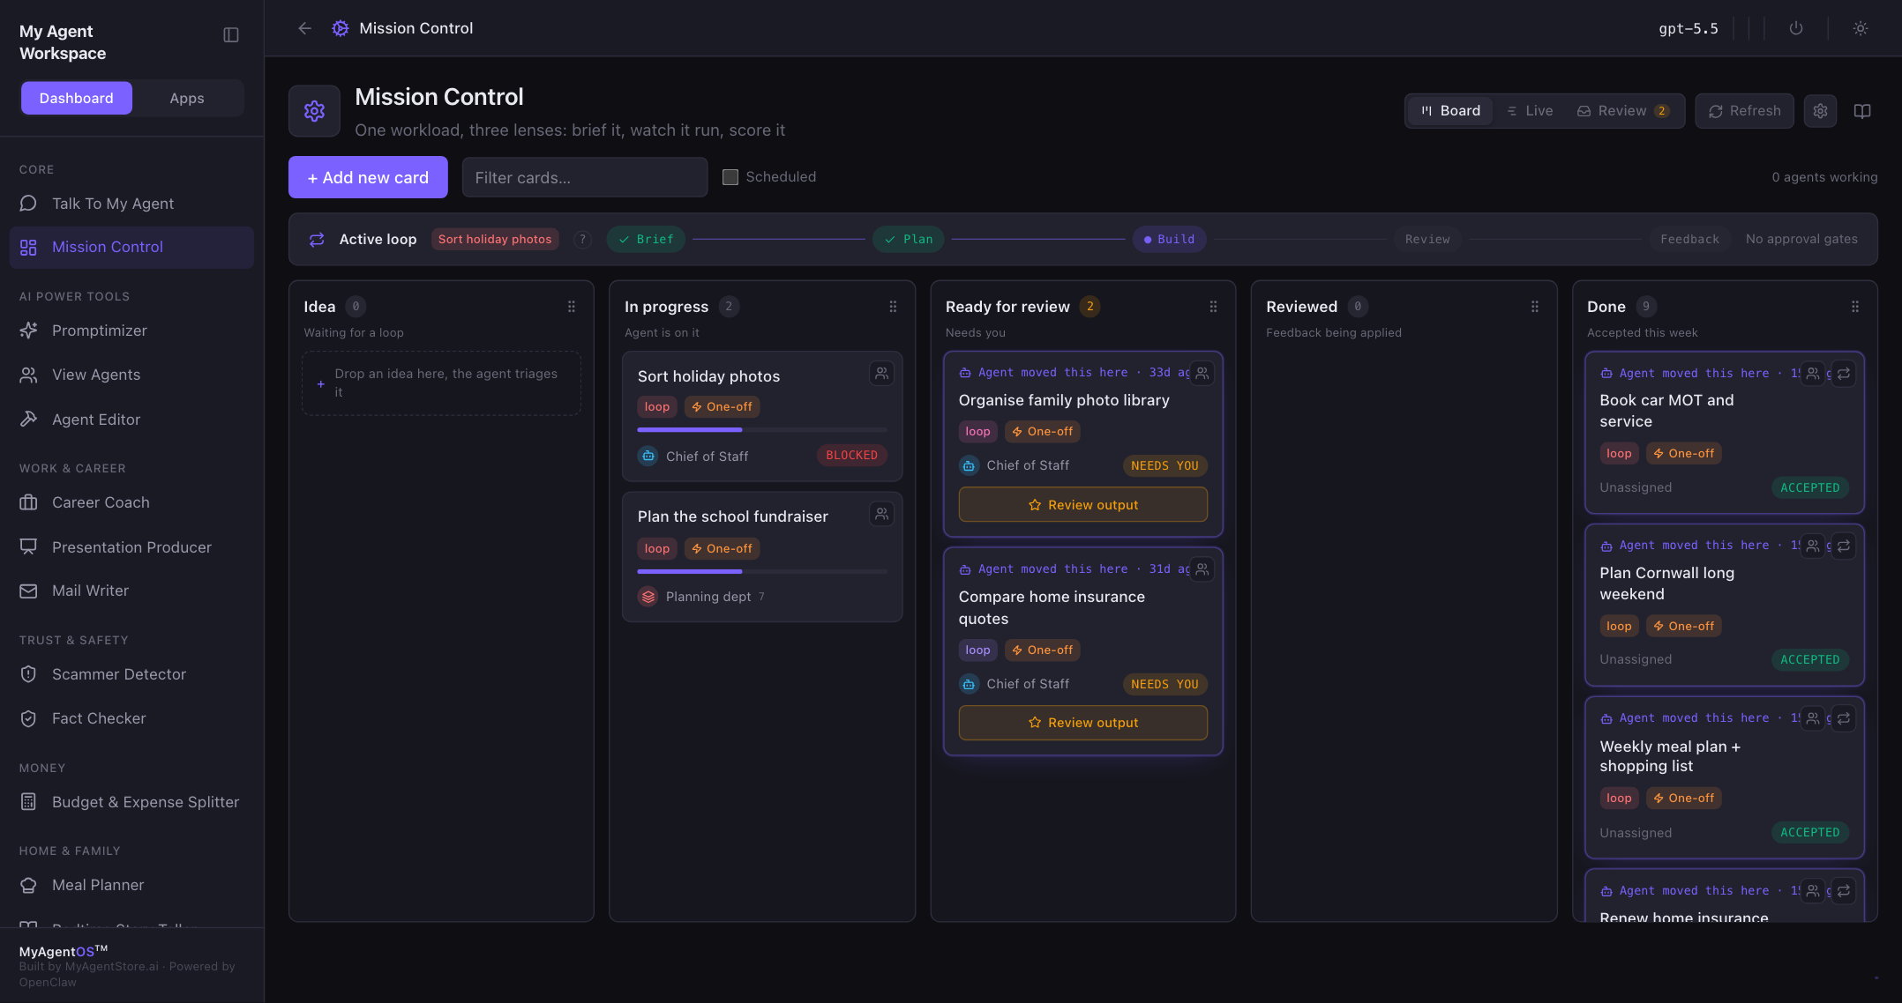Viewport: 1902px width, 1003px height.
Task: Open Mission Control in sidebar
Action: [x=131, y=247]
